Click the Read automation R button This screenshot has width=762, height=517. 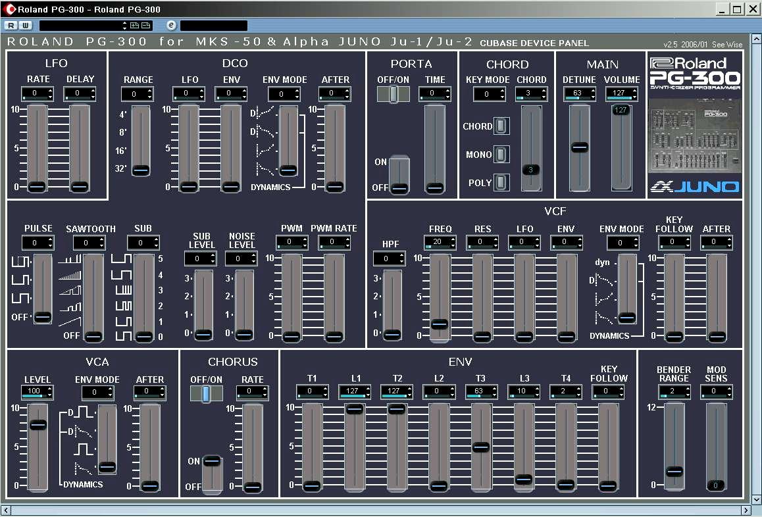coord(11,26)
